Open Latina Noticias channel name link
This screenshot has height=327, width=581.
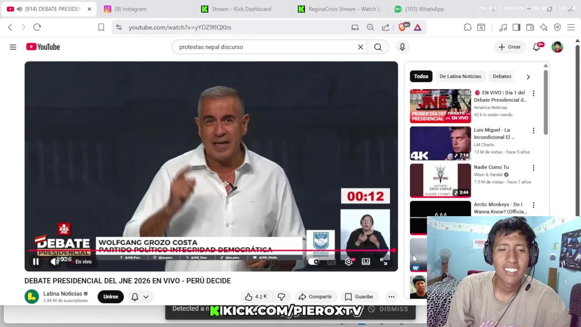coord(63,293)
